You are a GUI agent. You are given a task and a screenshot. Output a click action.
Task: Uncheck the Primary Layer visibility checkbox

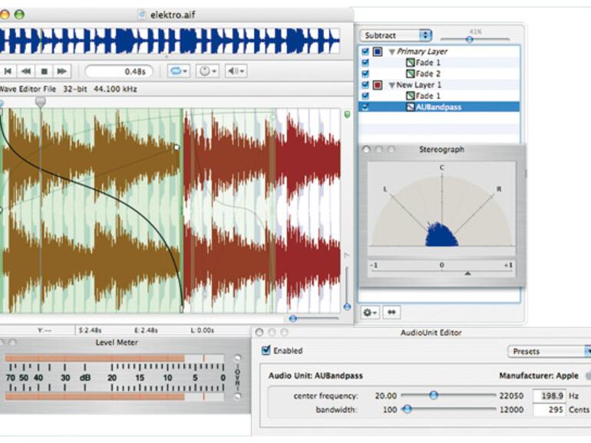click(x=365, y=51)
